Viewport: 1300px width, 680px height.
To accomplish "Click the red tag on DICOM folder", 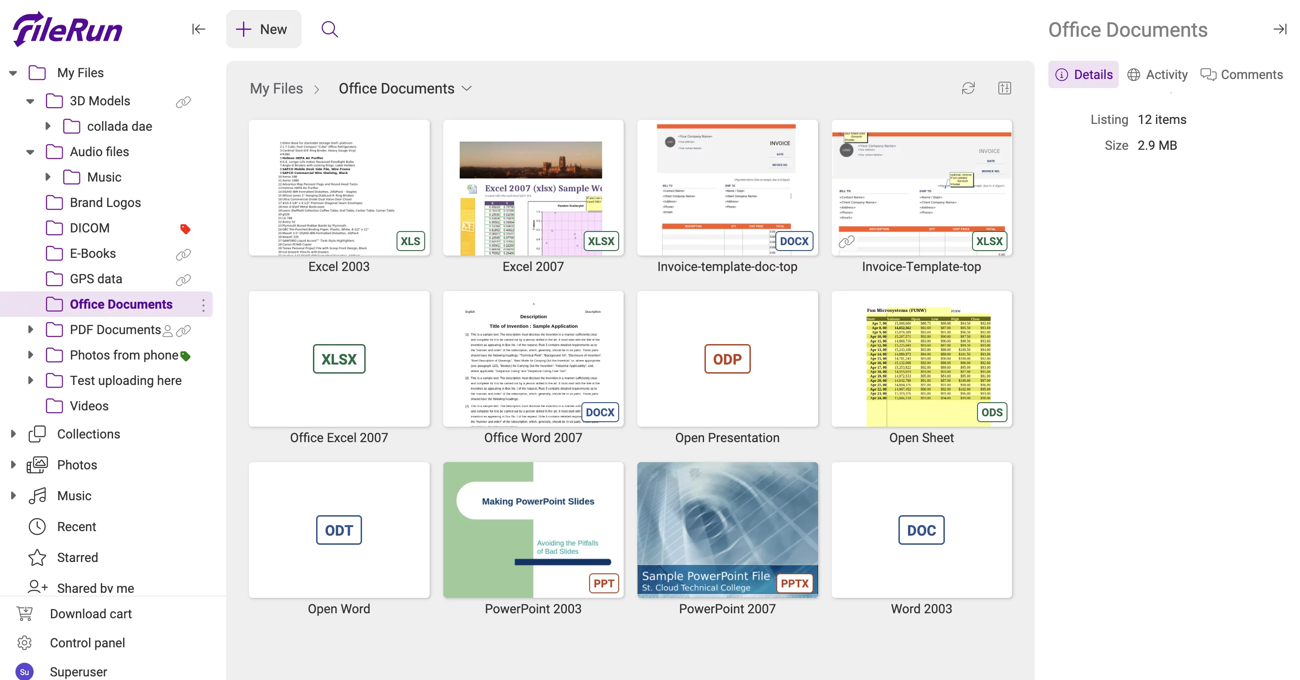I will (x=185, y=229).
